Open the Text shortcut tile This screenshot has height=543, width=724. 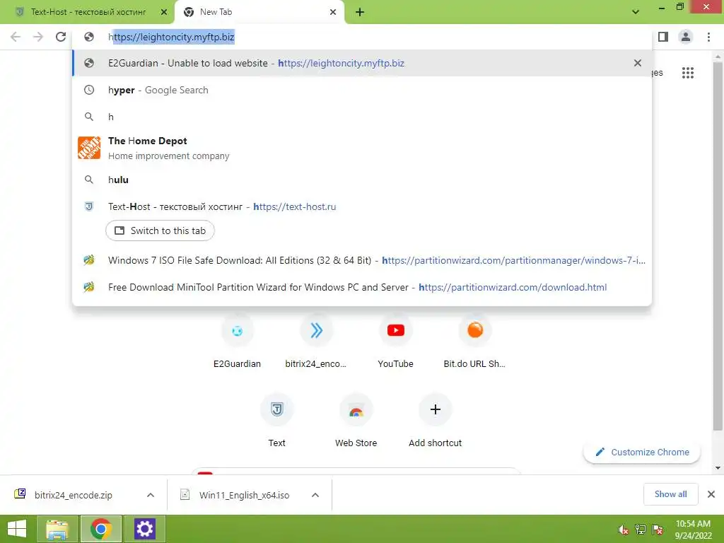(x=276, y=421)
